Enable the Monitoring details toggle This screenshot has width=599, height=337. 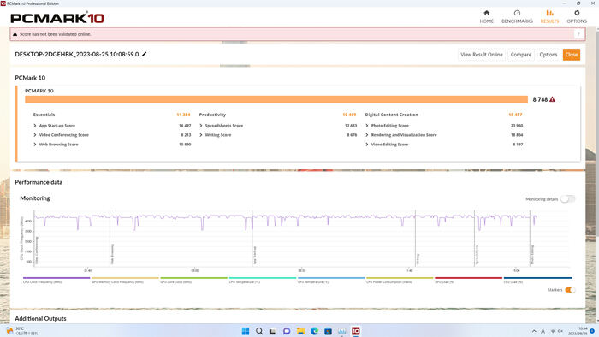coord(567,198)
